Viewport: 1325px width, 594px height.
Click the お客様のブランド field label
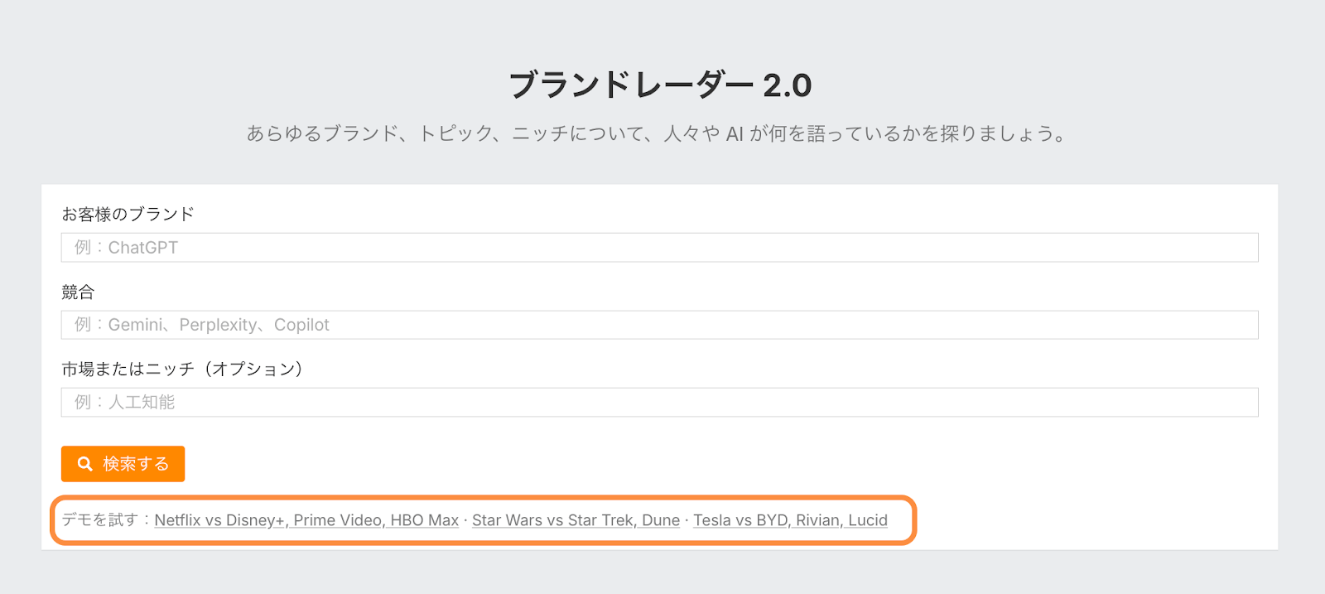(x=128, y=215)
